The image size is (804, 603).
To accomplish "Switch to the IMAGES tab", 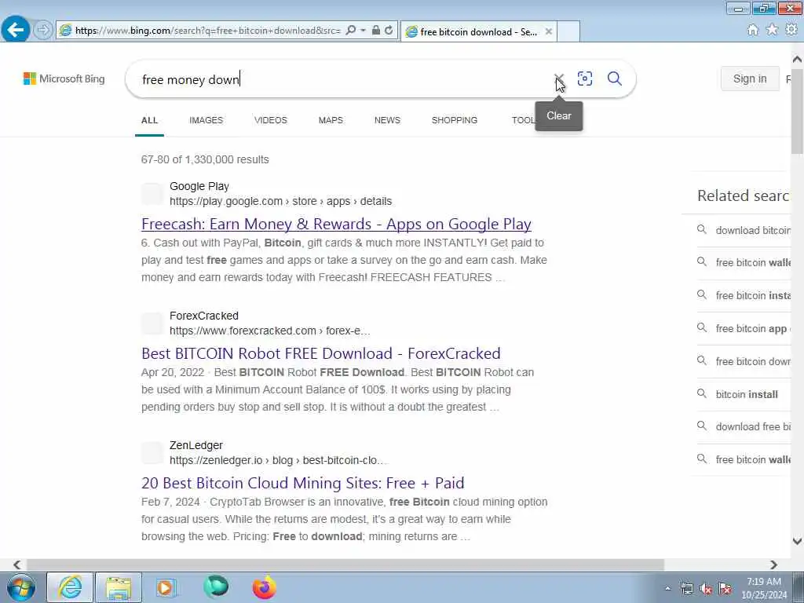I will pyautogui.click(x=206, y=120).
